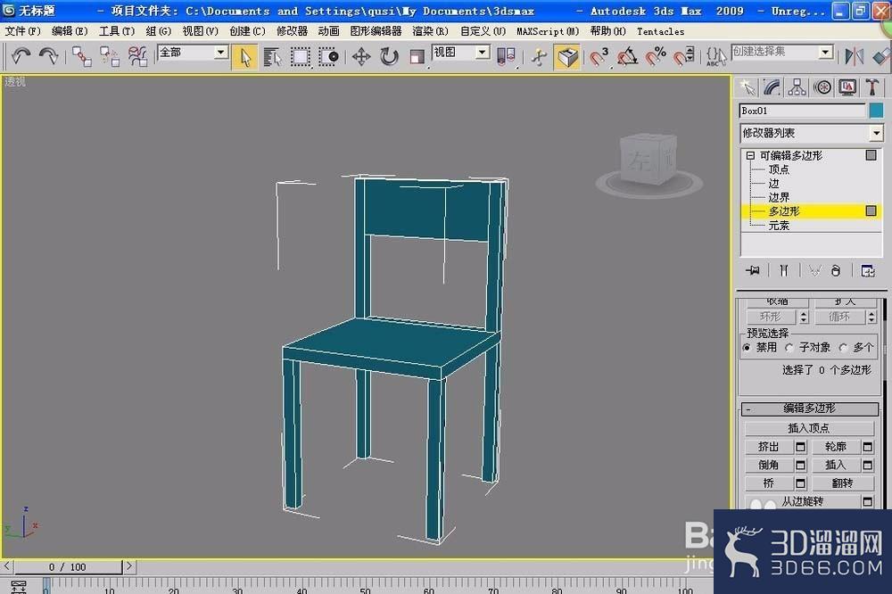Toggle Window/Crossing selection mode icon
The width and height of the screenshot is (892, 594).
pos(328,57)
